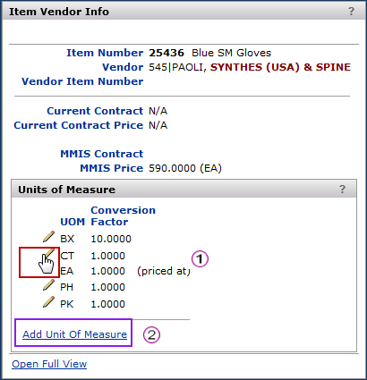This screenshot has height=380, width=367.
Task: Click the circled number 2 annotation
Action: 151,334
